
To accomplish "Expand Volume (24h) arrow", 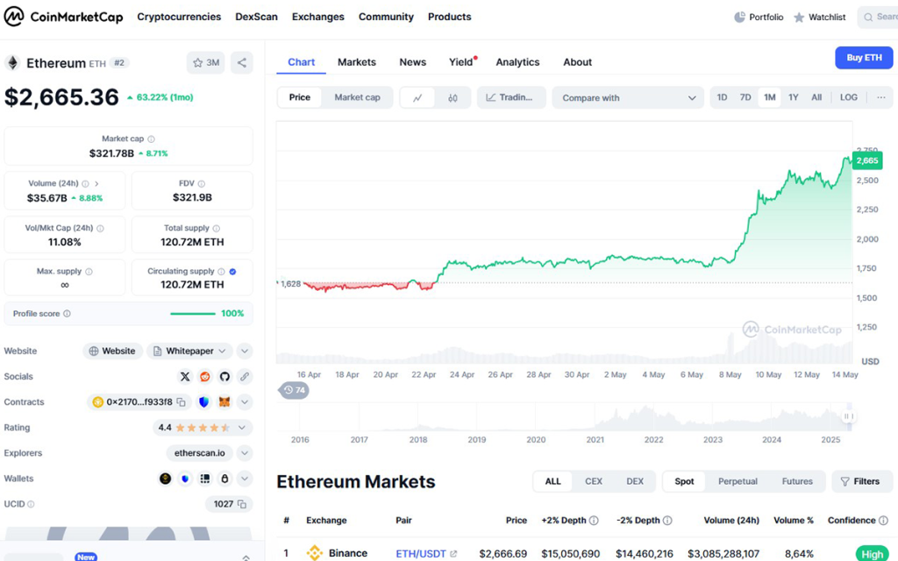I will (x=96, y=184).
